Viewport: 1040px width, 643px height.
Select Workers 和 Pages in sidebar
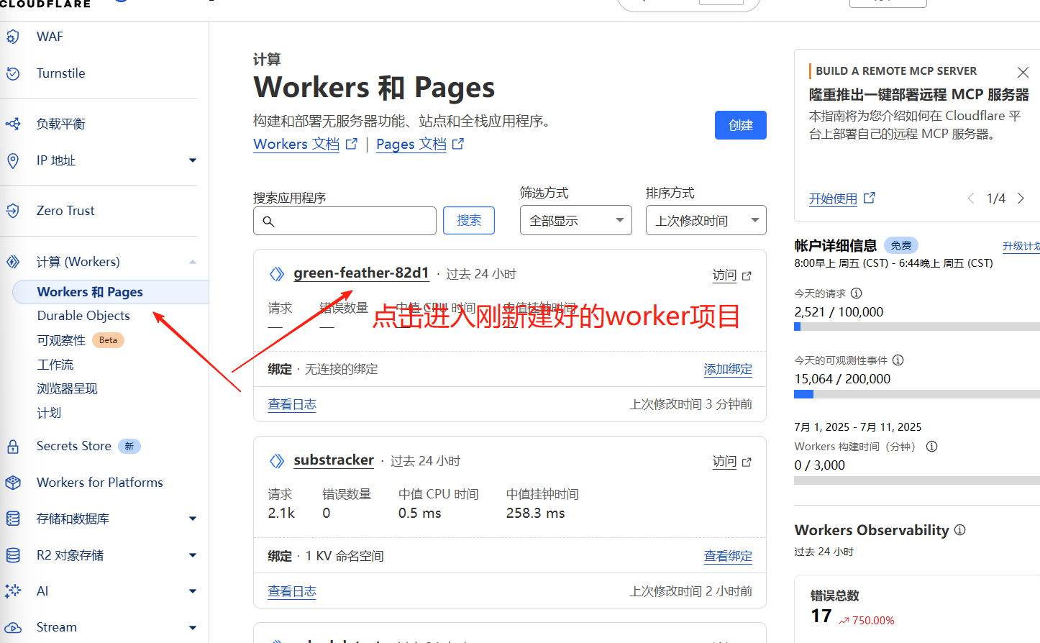[x=111, y=292]
